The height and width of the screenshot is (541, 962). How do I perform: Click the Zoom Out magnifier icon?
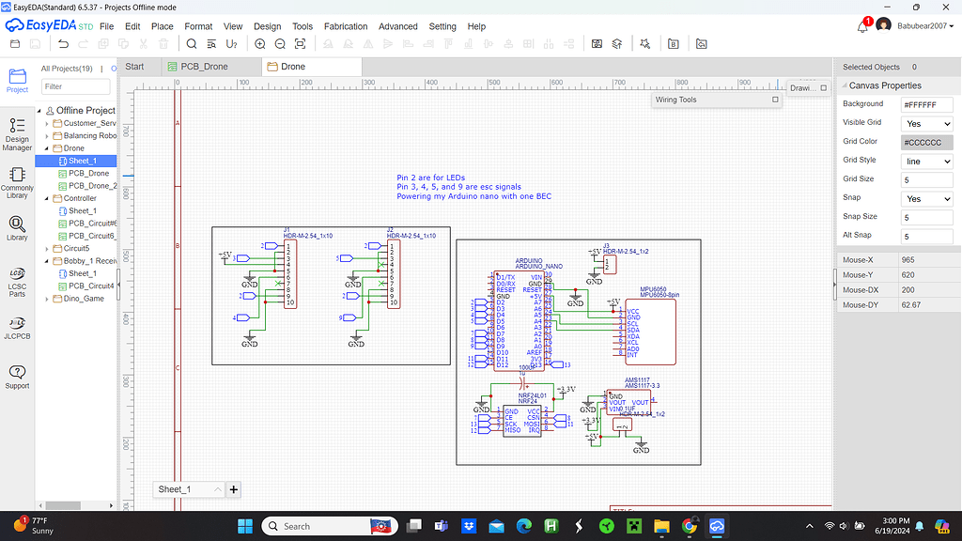(x=280, y=43)
